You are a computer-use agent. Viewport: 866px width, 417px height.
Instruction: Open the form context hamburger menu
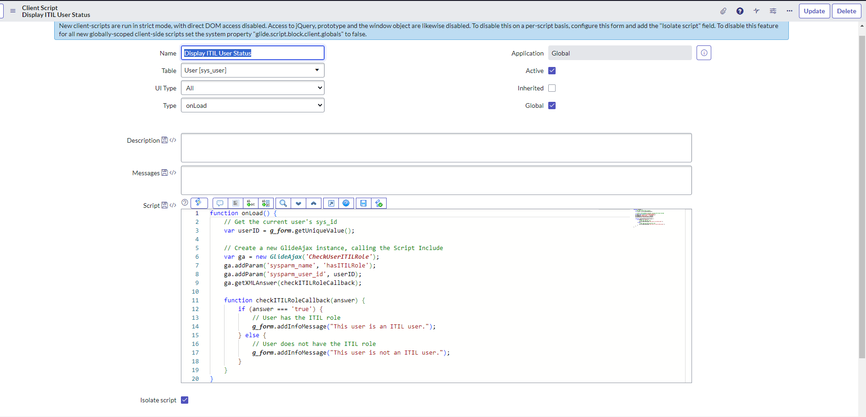click(13, 11)
